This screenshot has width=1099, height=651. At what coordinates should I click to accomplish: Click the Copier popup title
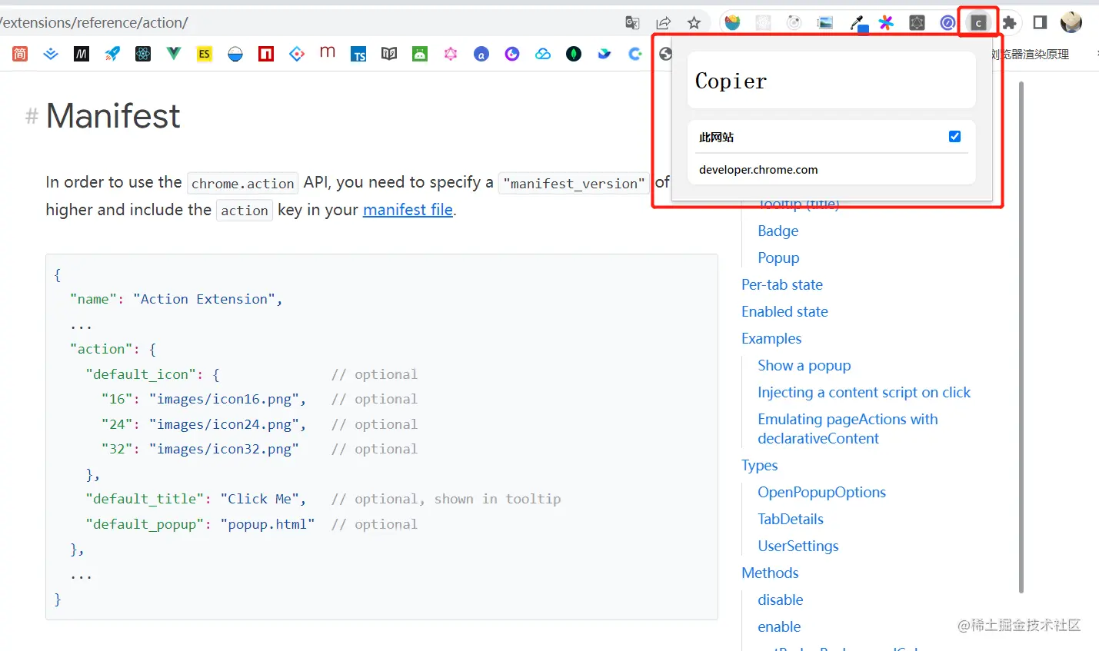pos(731,81)
